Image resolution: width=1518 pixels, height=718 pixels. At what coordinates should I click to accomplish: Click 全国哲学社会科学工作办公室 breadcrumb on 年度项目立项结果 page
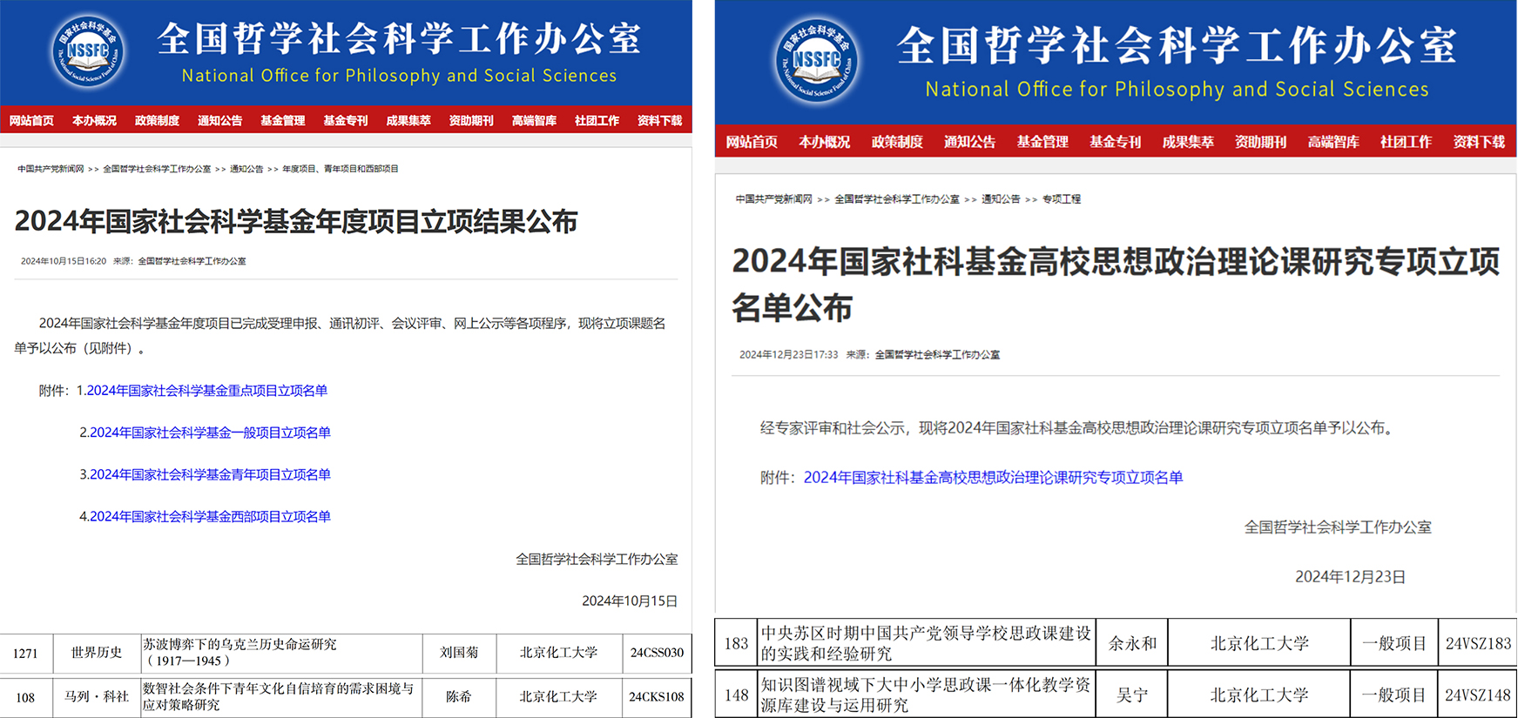(157, 169)
